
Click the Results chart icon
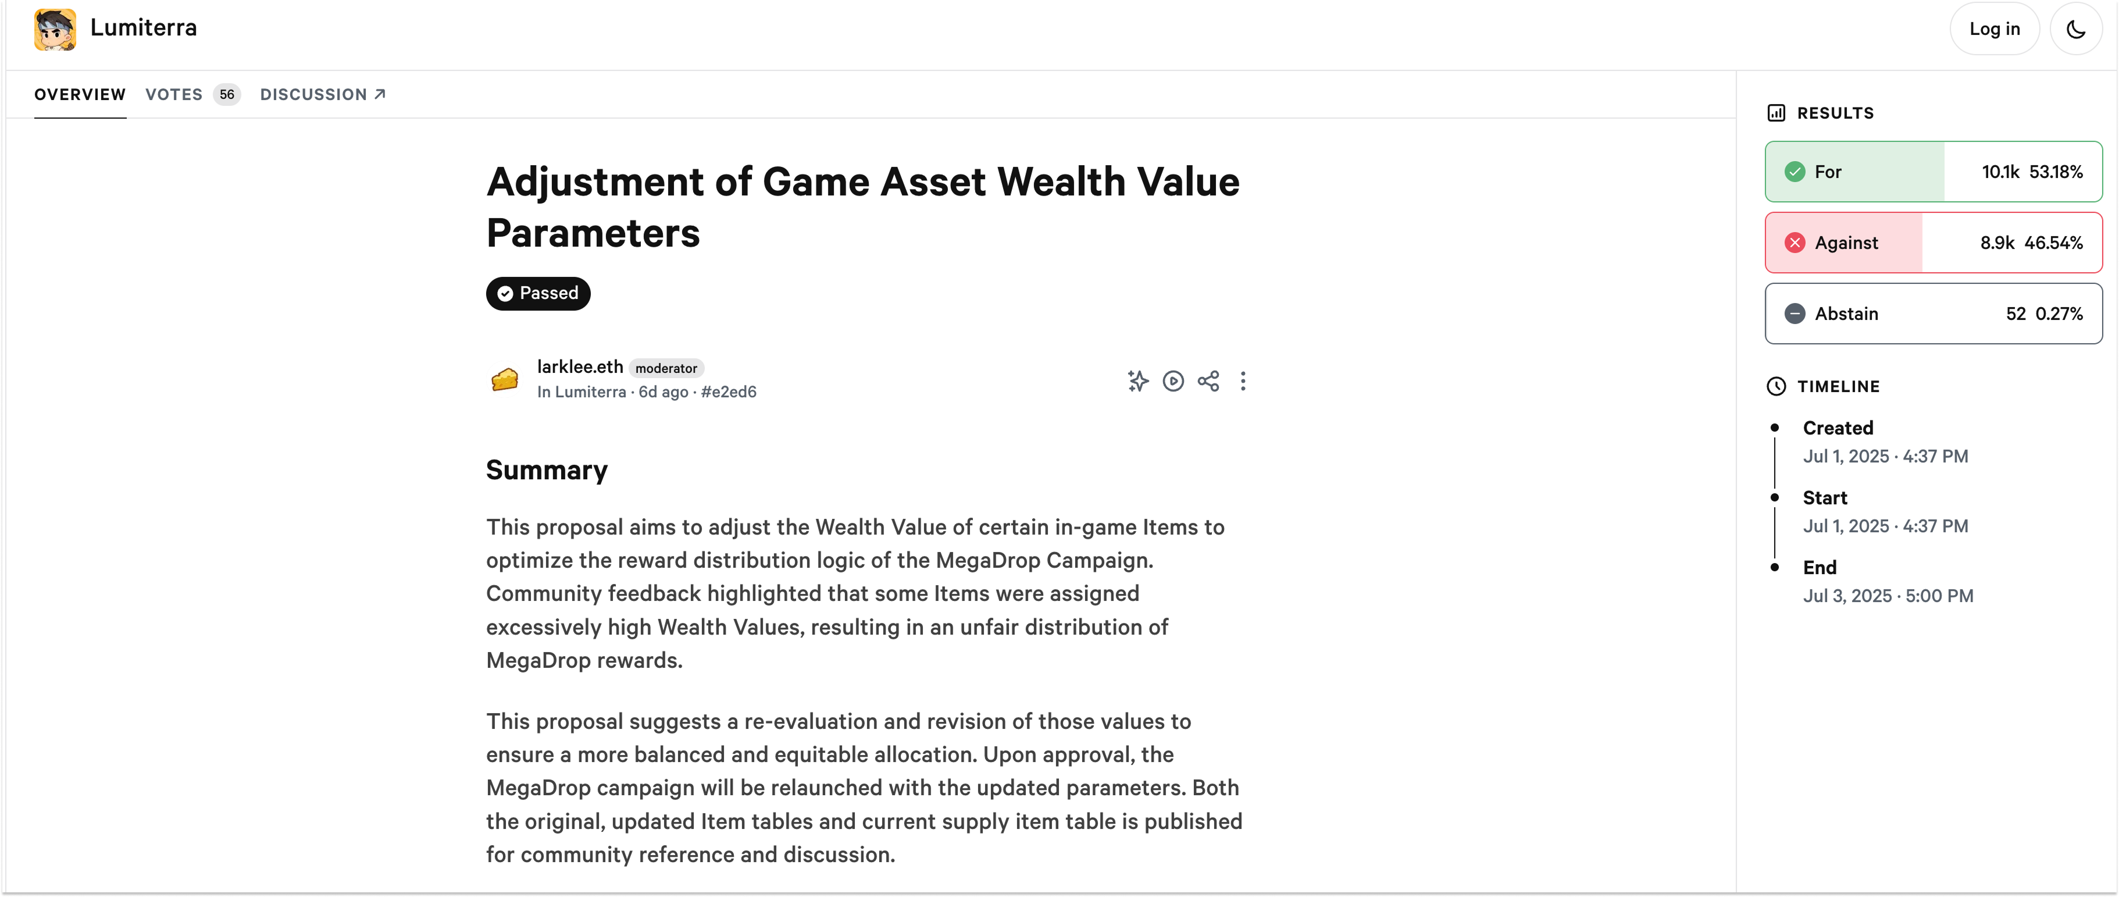(1776, 113)
